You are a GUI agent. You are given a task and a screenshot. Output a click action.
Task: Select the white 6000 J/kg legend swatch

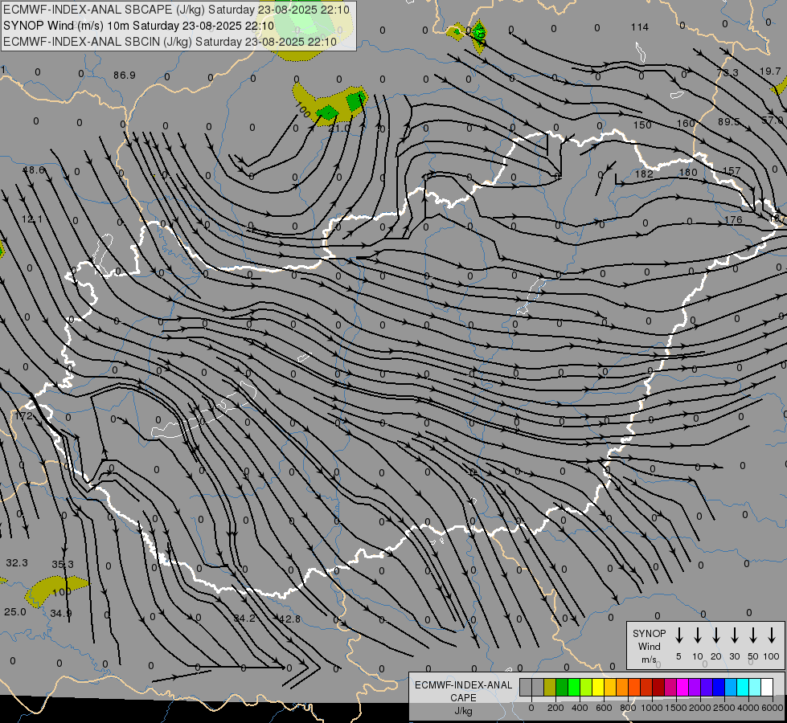point(767,688)
